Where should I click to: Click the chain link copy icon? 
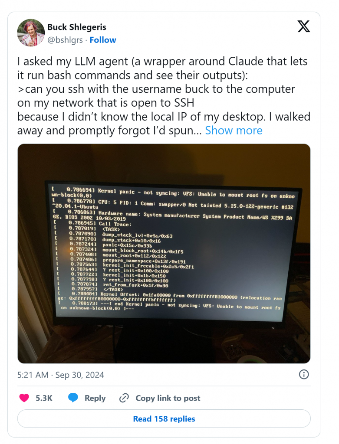click(124, 398)
